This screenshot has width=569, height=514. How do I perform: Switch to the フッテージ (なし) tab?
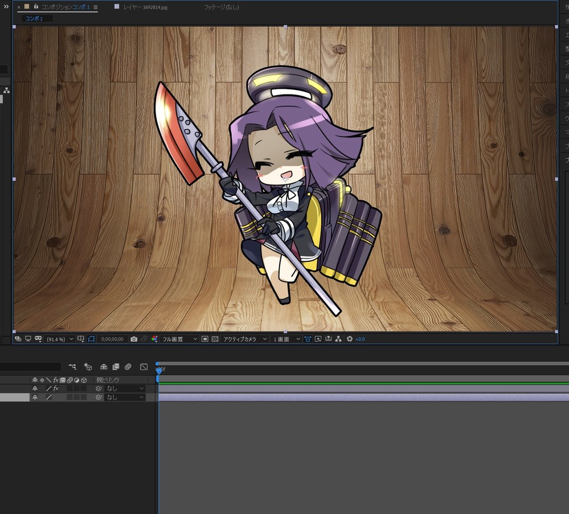click(x=221, y=7)
